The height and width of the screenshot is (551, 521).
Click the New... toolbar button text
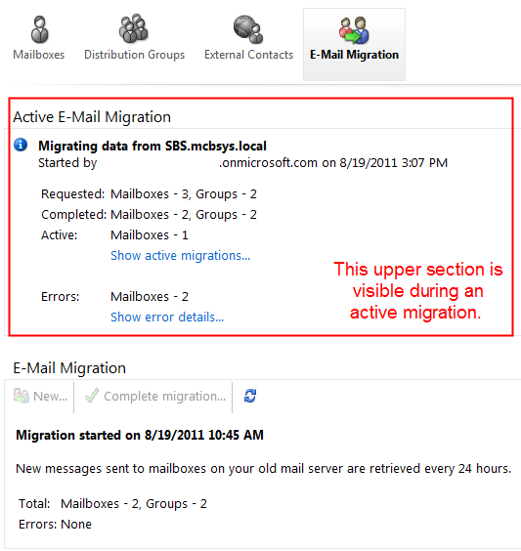(x=50, y=396)
